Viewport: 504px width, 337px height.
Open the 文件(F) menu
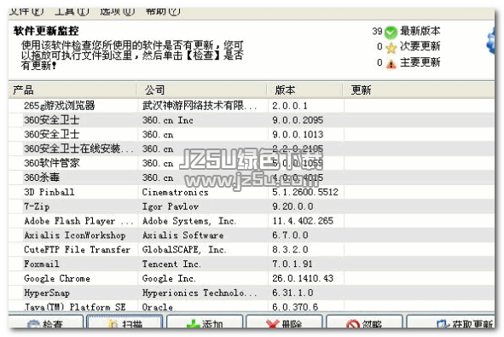tap(26, 11)
